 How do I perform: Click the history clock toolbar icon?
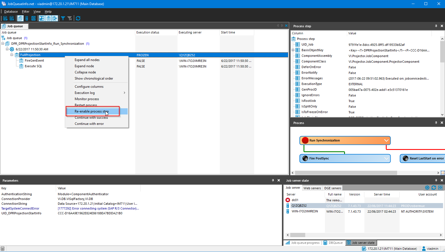[x=34, y=18]
